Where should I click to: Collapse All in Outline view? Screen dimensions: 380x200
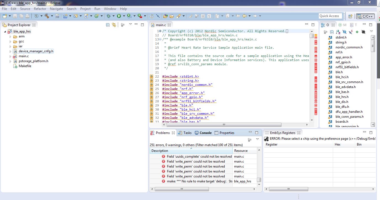pos(332,32)
